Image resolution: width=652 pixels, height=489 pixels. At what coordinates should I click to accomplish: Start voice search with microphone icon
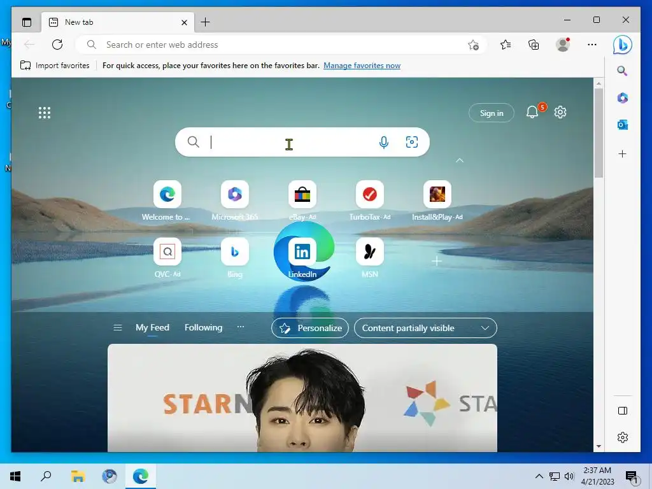(x=384, y=142)
